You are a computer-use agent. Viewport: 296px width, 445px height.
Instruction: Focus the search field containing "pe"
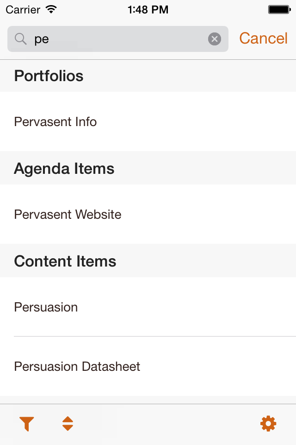pyautogui.click(x=118, y=39)
